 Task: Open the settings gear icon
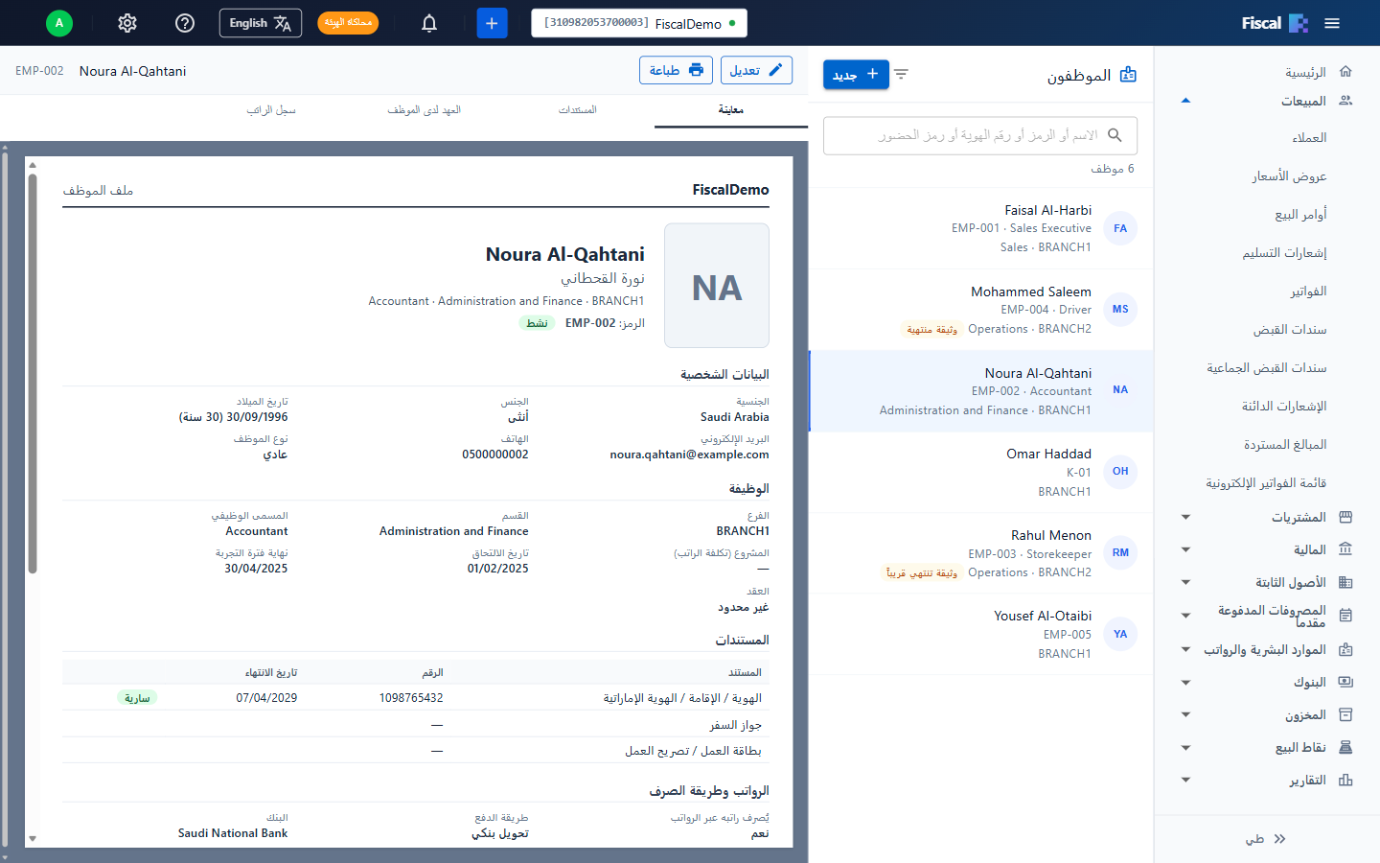pyautogui.click(x=127, y=23)
